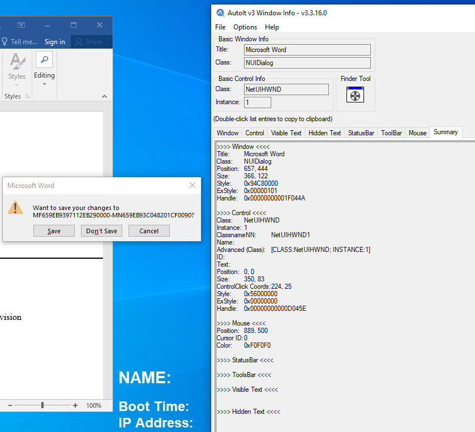
Task: Click the control Size 350, 83 line
Action: point(241,279)
